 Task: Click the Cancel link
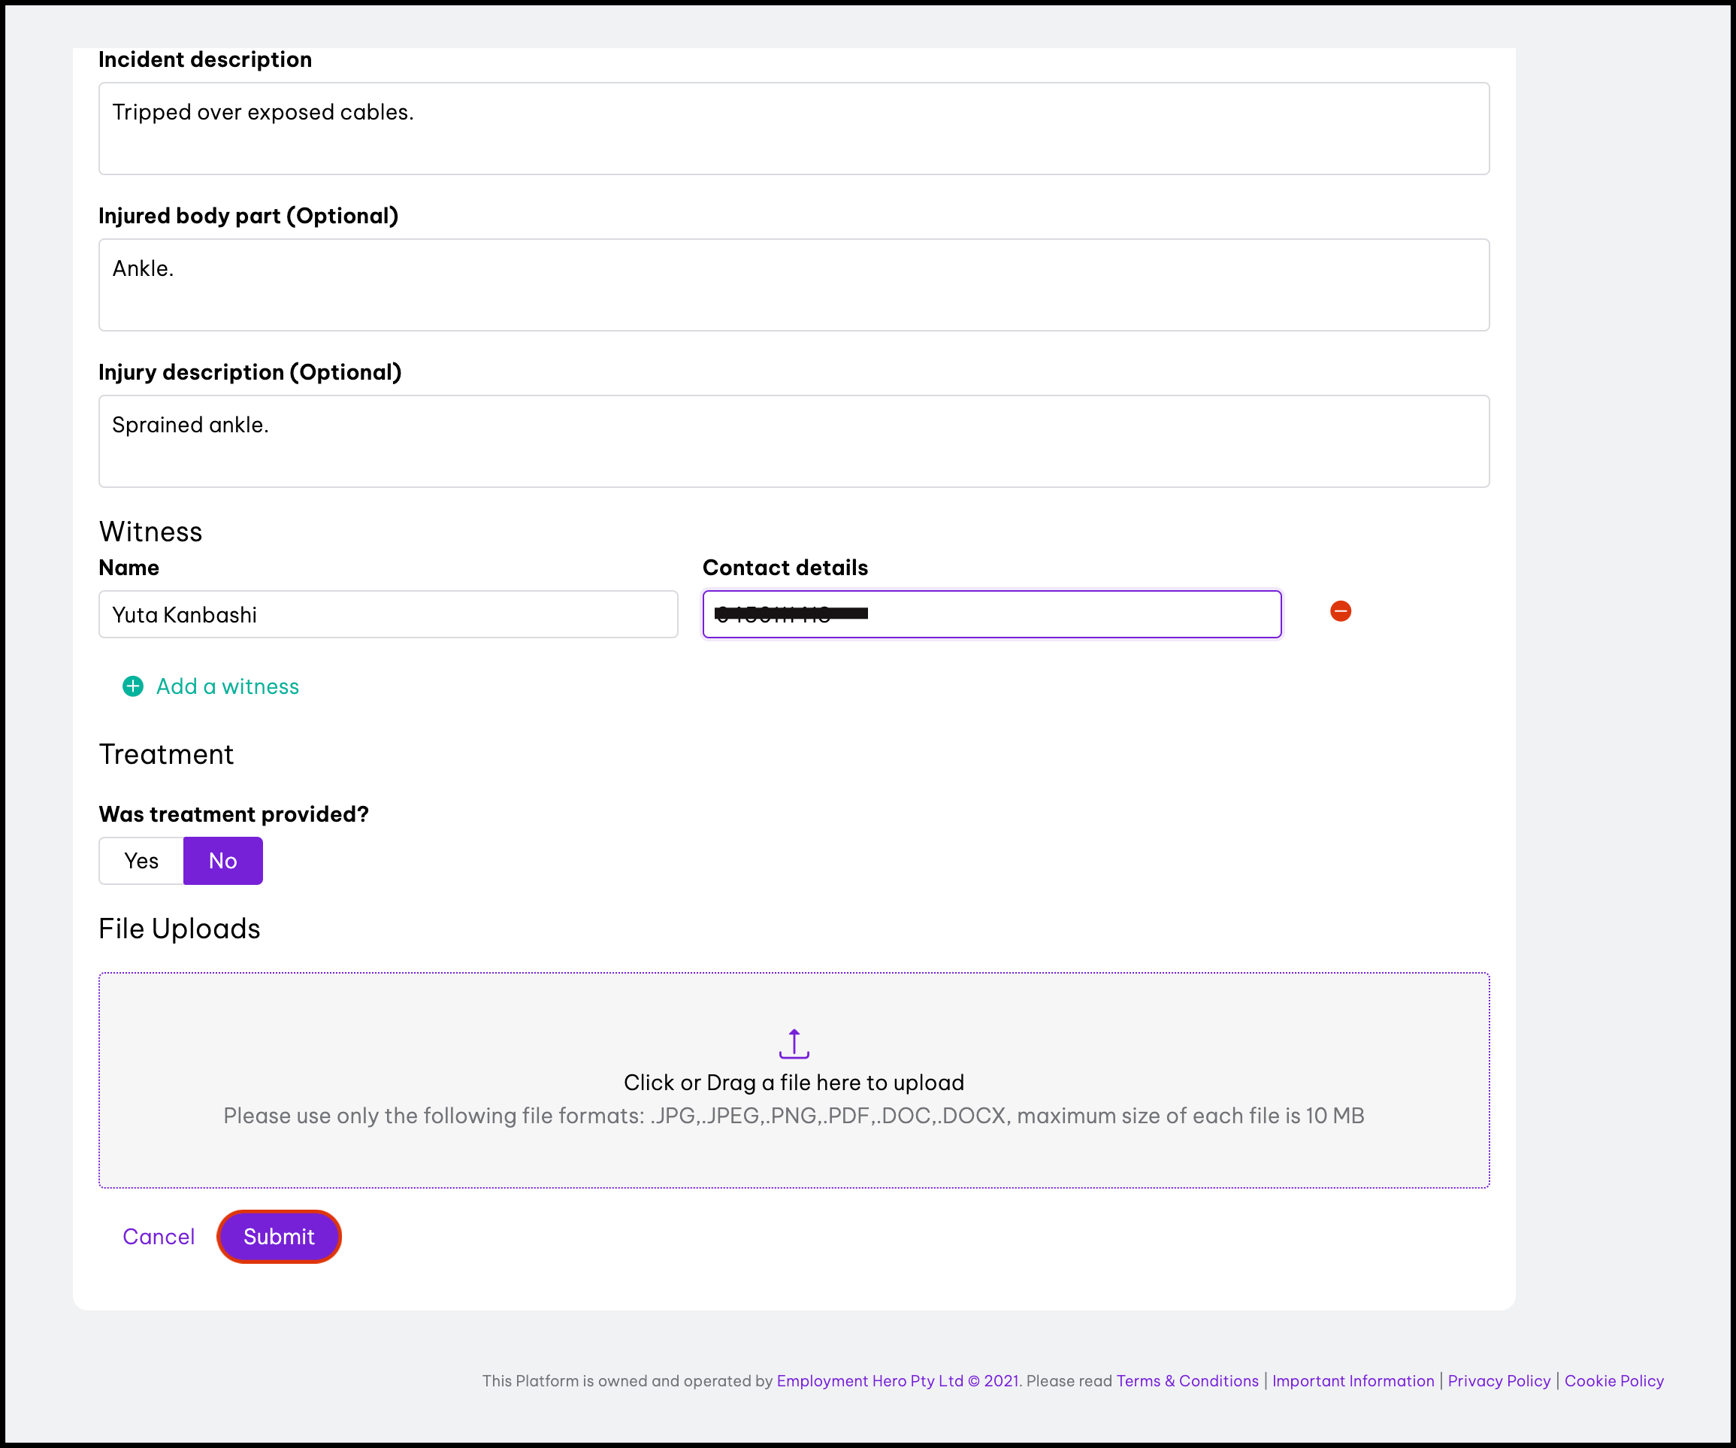point(159,1236)
